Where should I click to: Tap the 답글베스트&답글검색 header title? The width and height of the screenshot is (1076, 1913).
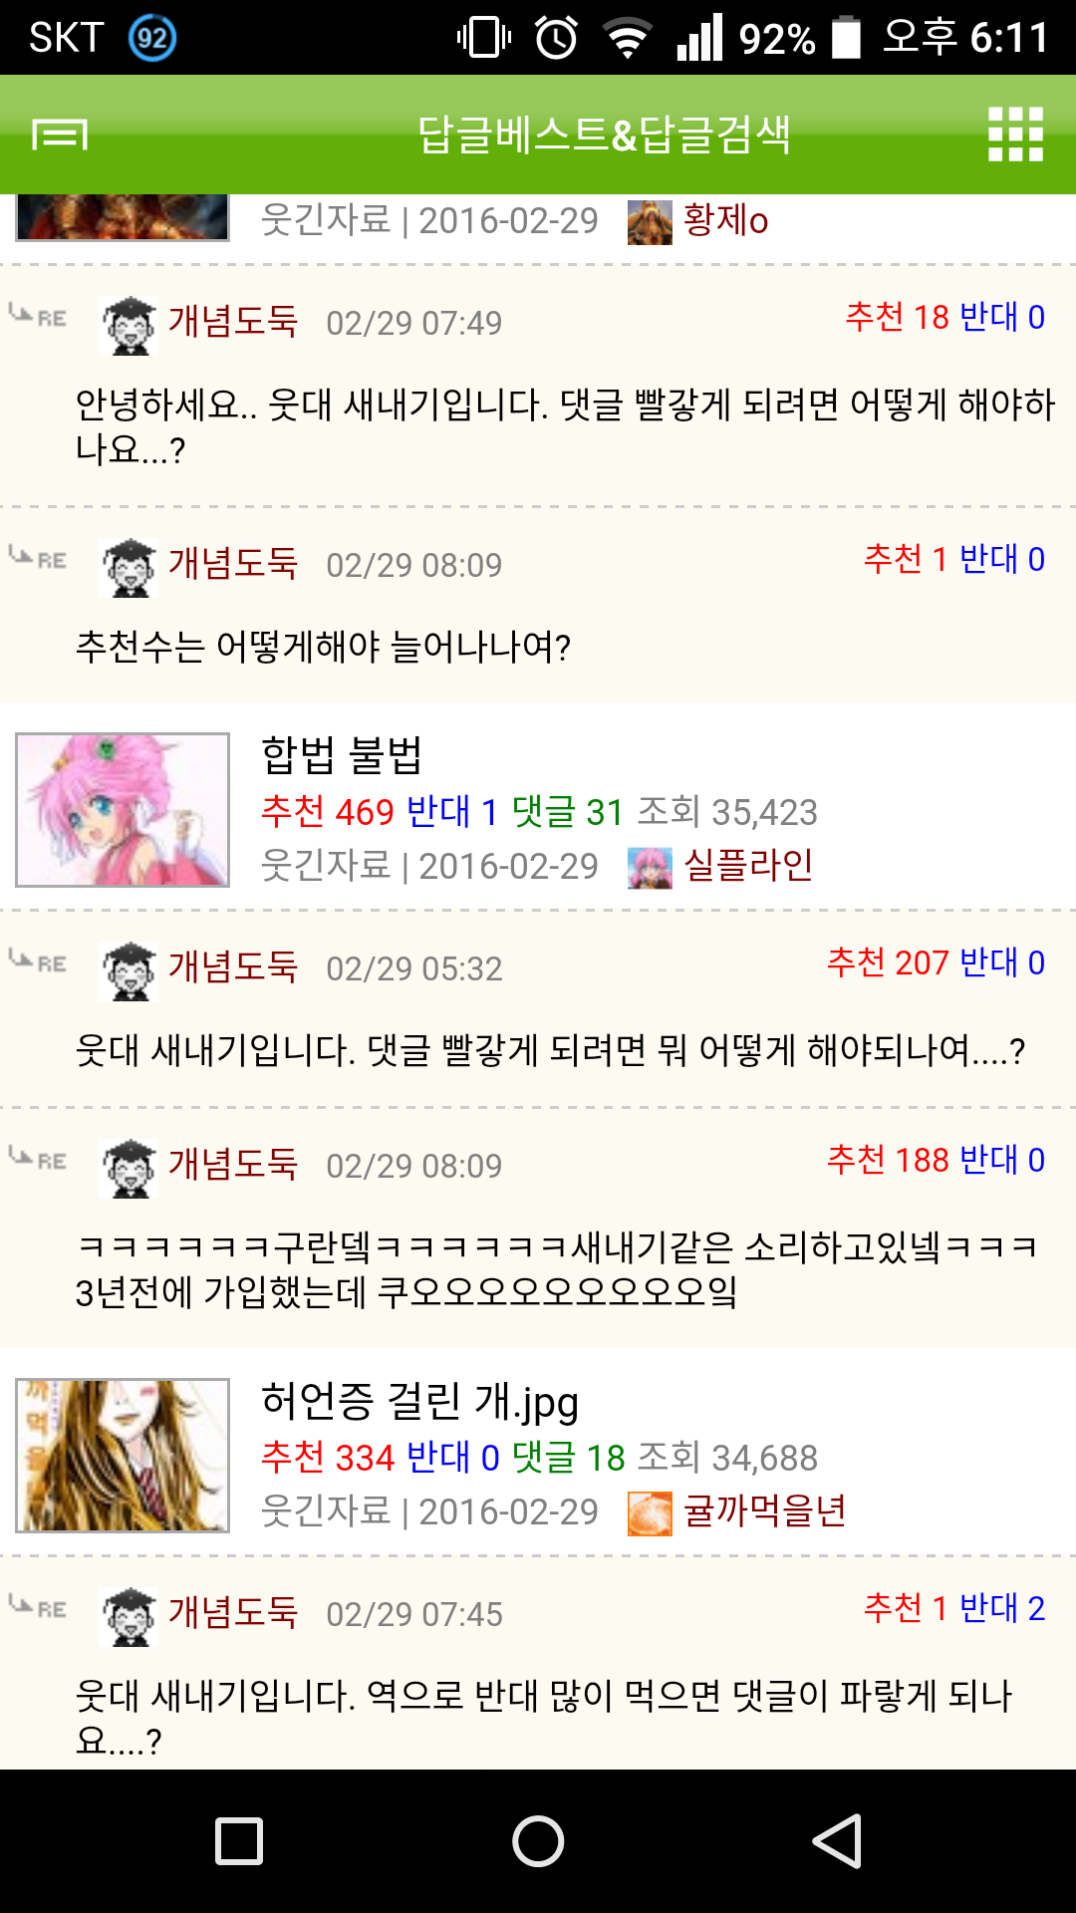click(604, 135)
